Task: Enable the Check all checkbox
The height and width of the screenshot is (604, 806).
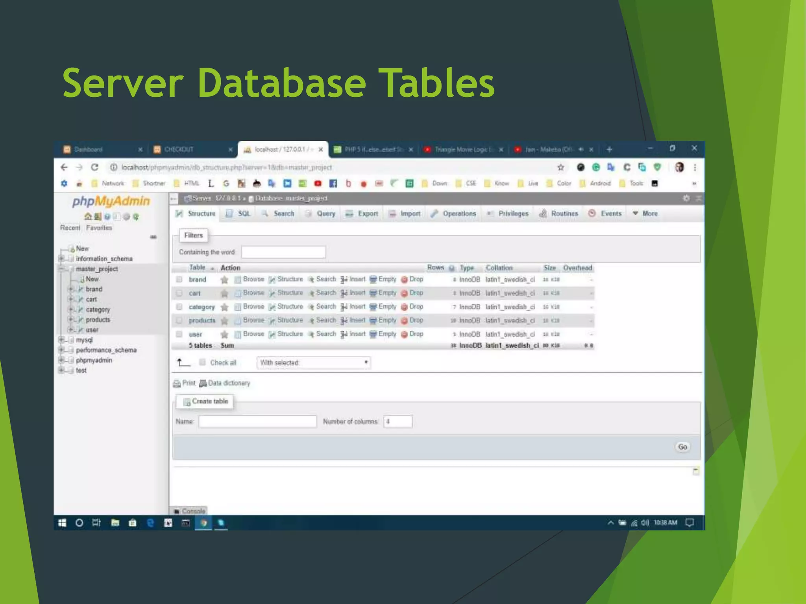Action: point(202,362)
